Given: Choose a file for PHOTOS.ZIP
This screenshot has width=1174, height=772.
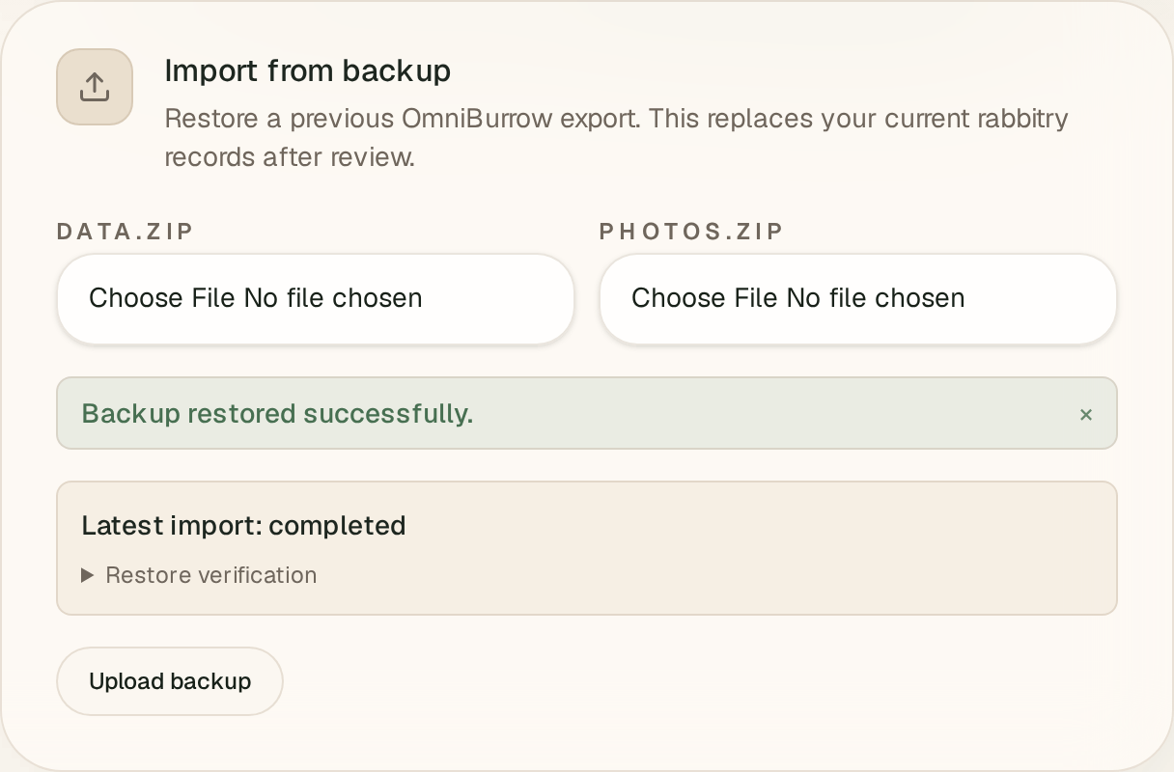Looking at the screenshot, I should point(858,298).
